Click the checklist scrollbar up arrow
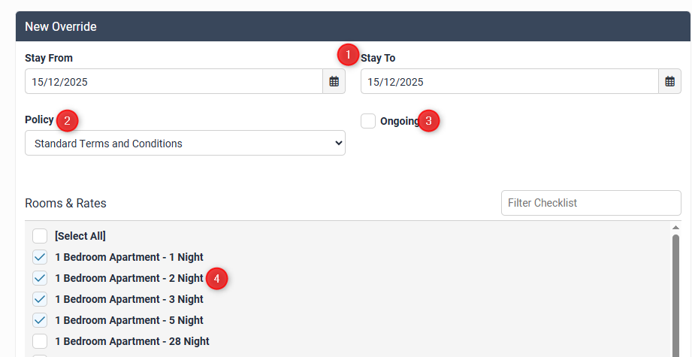Screen dimensions: 692x357 (x=675, y=227)
